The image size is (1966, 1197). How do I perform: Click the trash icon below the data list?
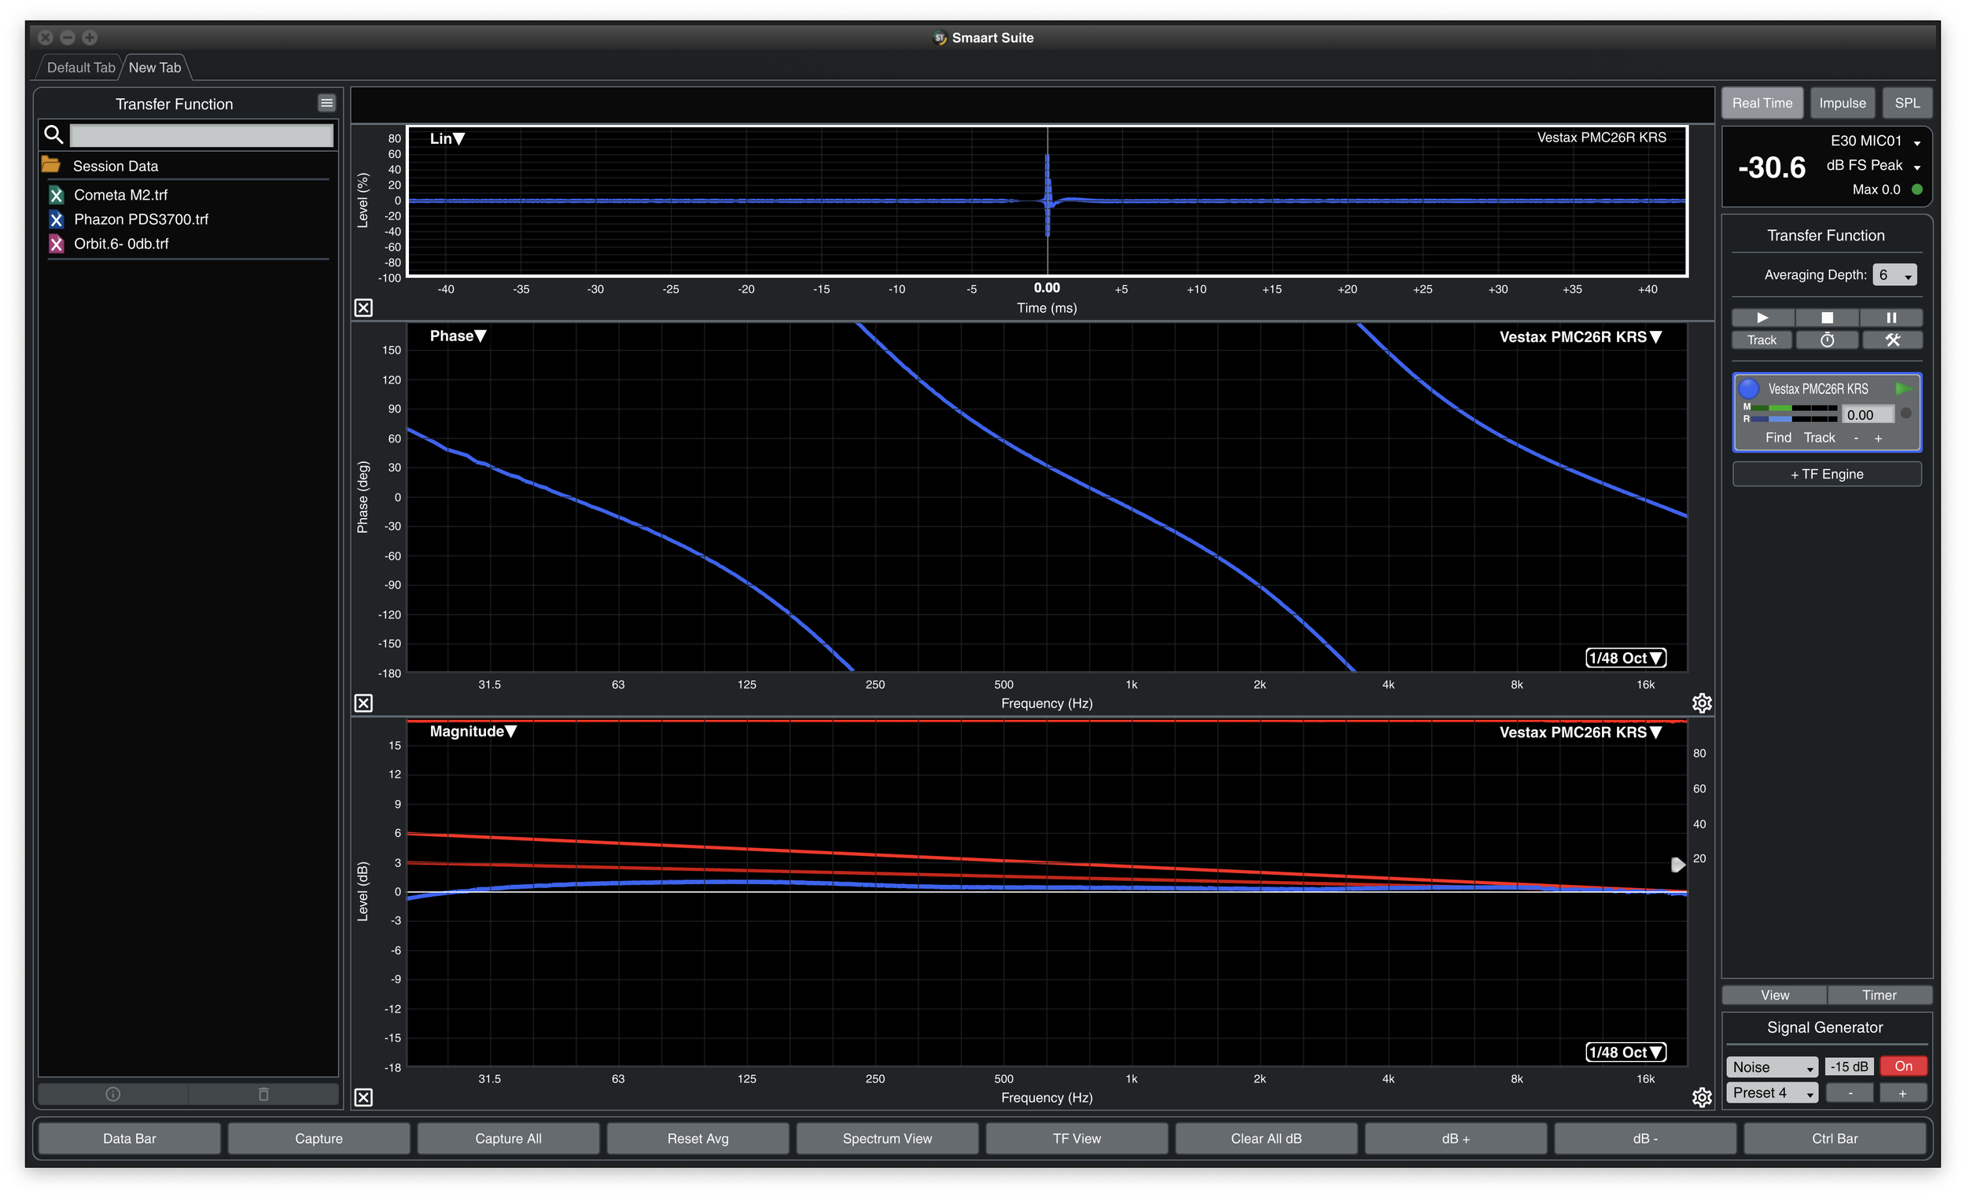click(263, 1093)
